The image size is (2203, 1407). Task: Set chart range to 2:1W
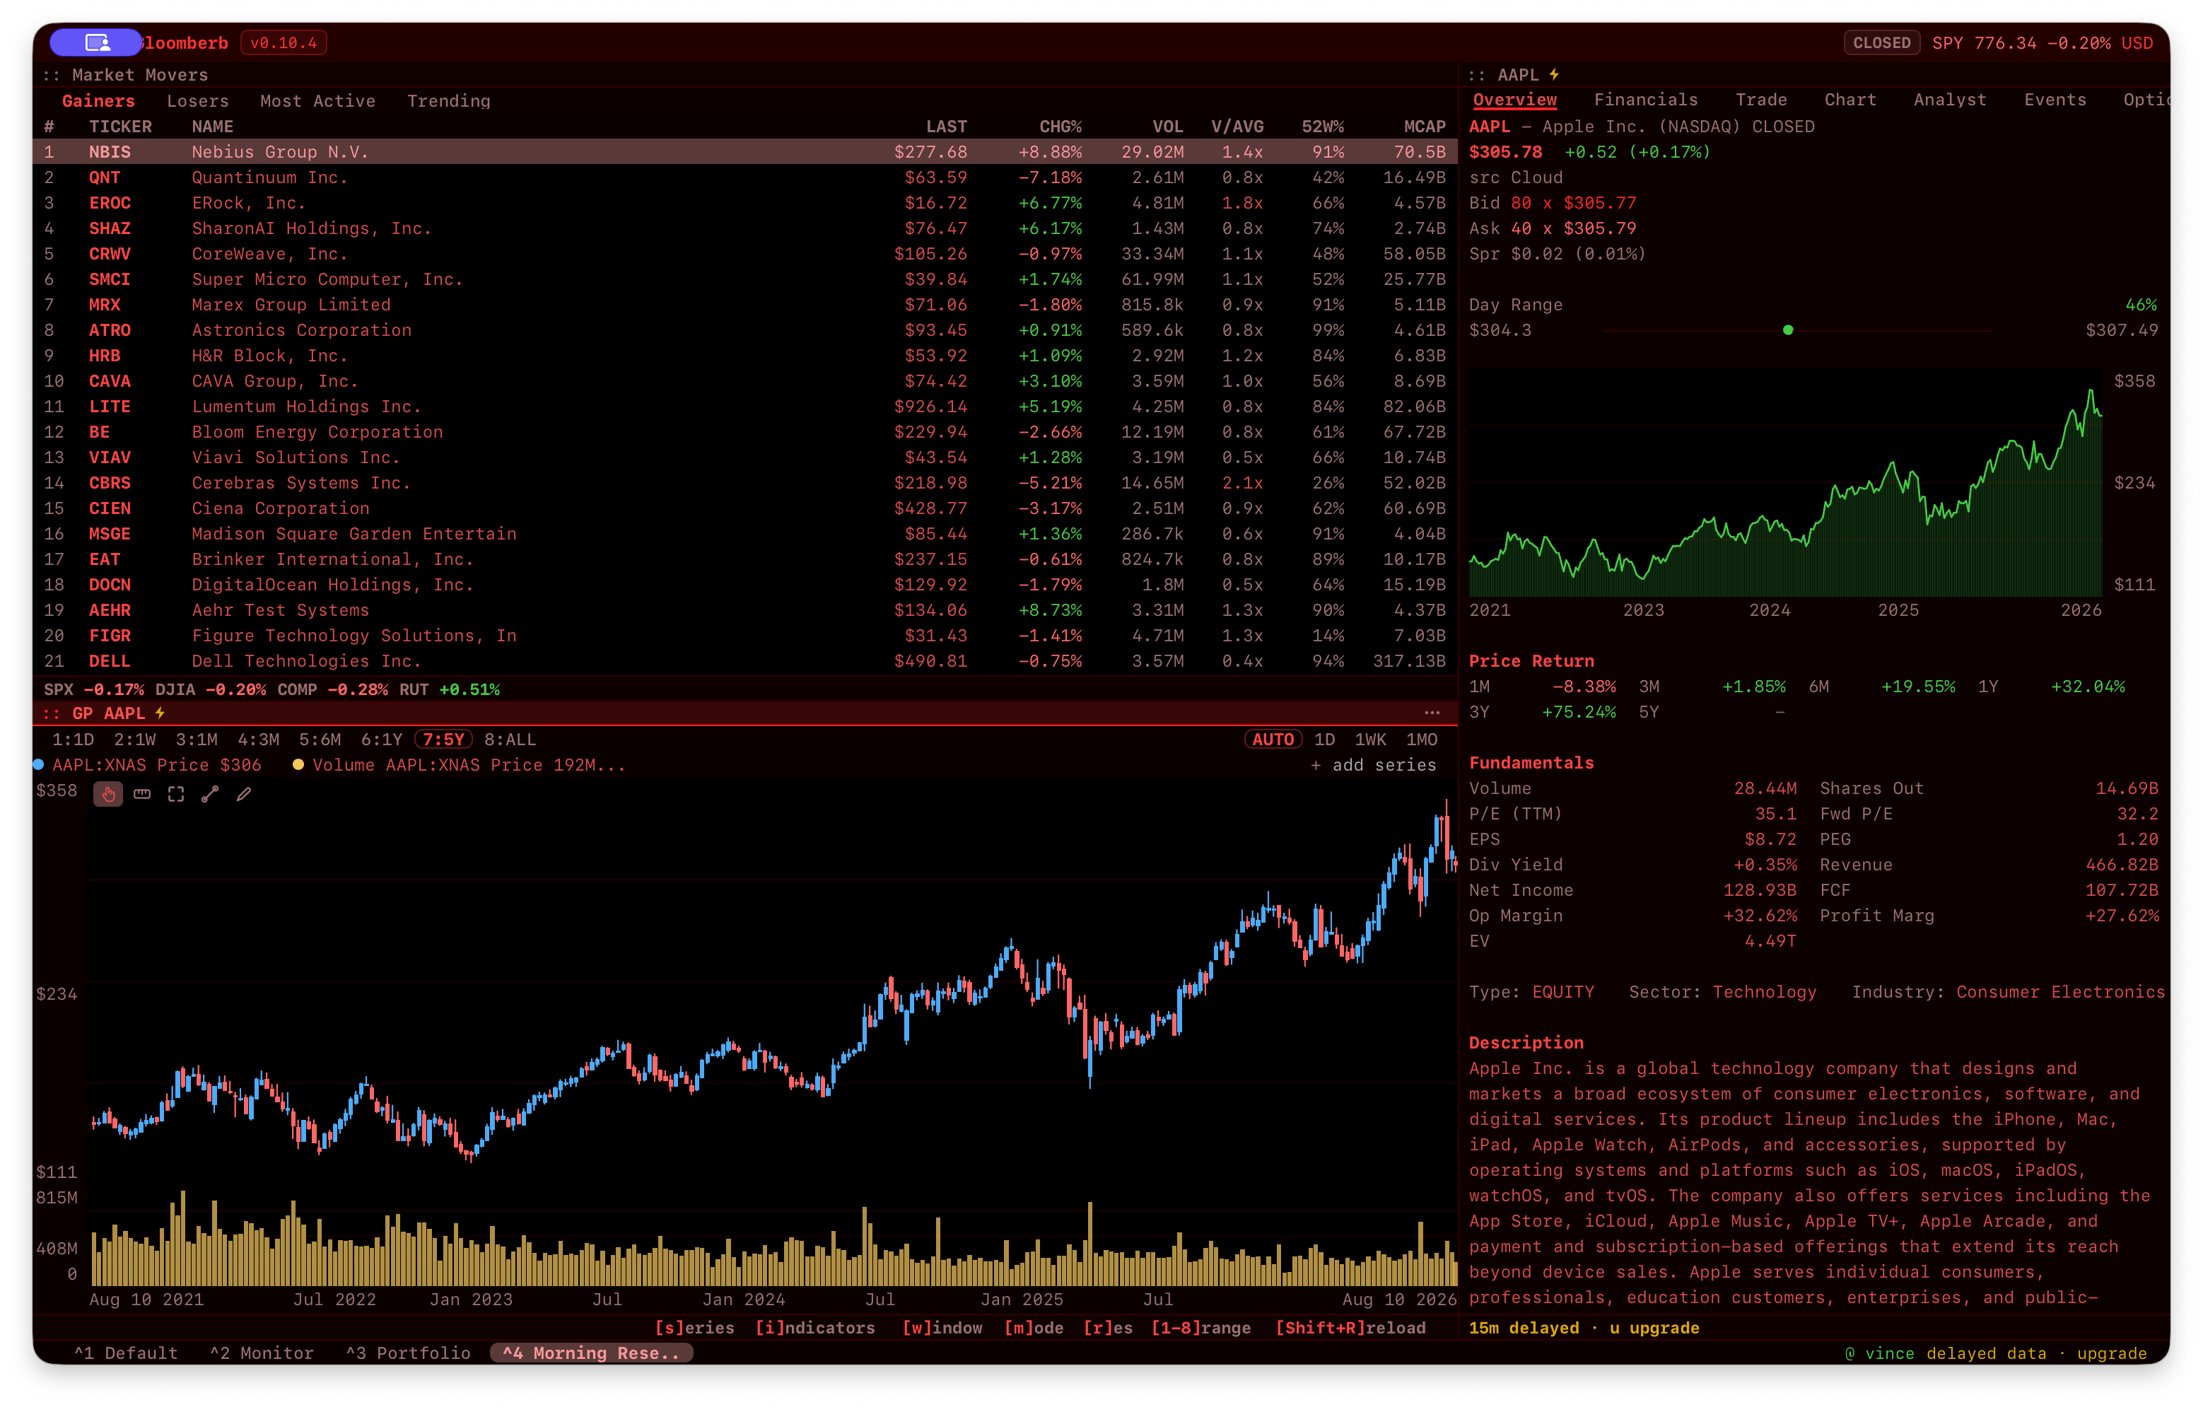[134, 739]
